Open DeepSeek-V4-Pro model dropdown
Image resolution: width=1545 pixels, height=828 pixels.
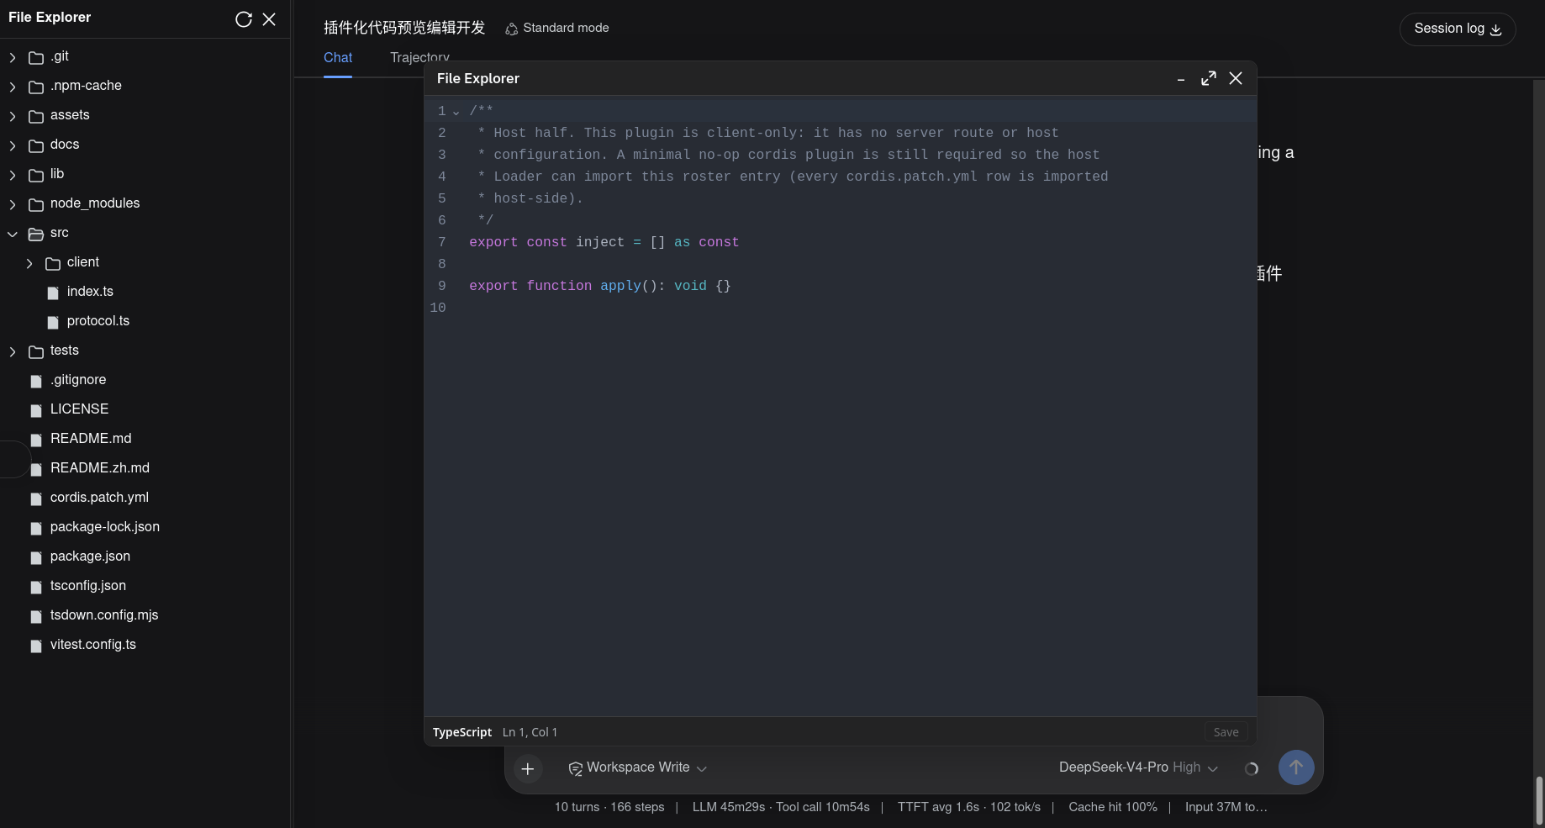pos(1138,767)
